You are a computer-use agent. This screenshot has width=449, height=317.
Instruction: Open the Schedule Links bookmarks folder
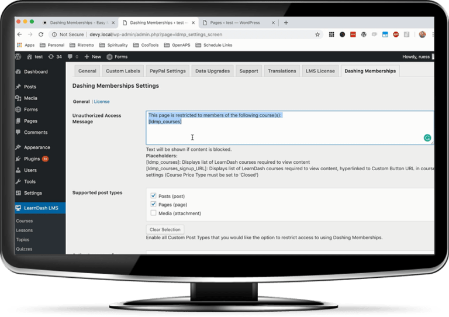click(214, 45)
